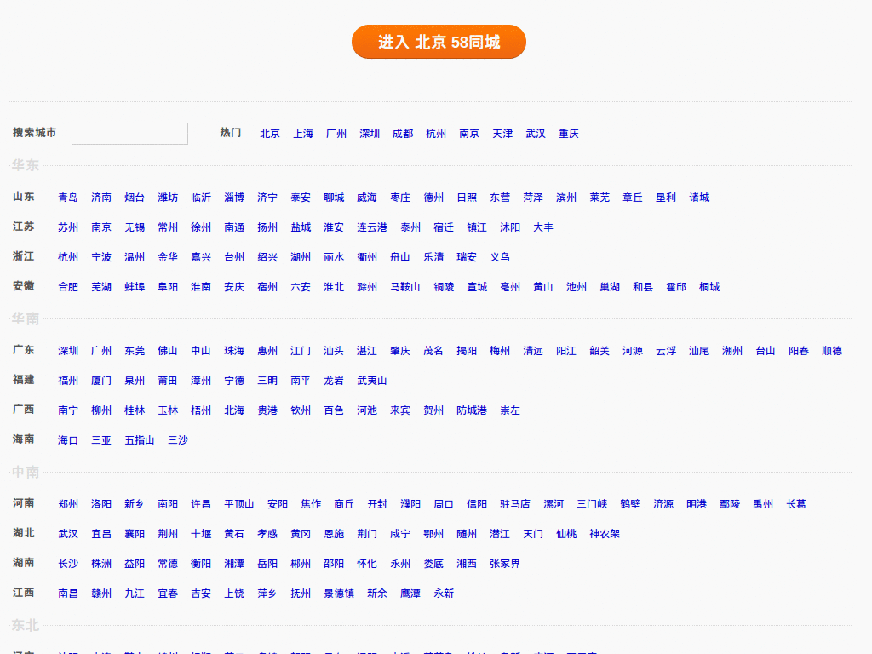Select 宜昌 under 湖北

click(x=101, y=534)
